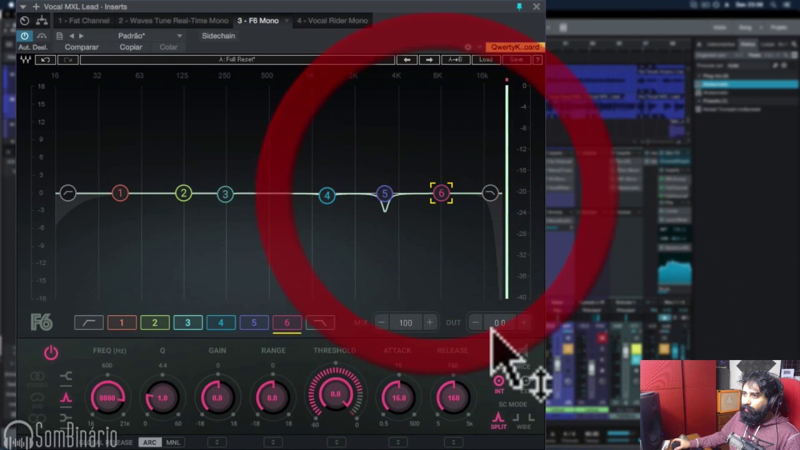Click the low-pass filter node on graph

[x=490, y=193]
